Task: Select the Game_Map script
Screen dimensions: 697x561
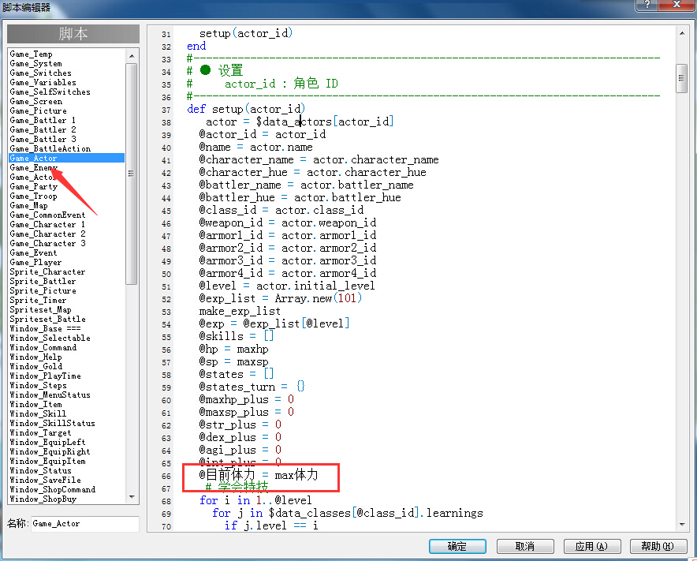Action: coord(29,205)
